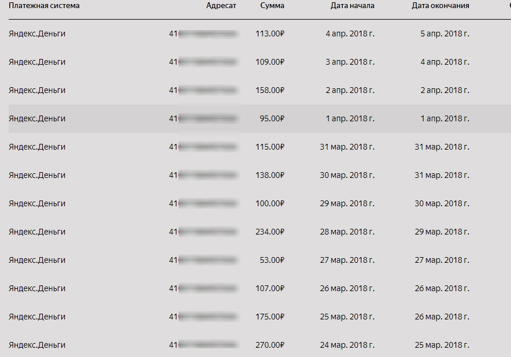This screenshot has width=511, height=357.
Task: Select the row with sum 109.00₽
Action: point(254,62)
